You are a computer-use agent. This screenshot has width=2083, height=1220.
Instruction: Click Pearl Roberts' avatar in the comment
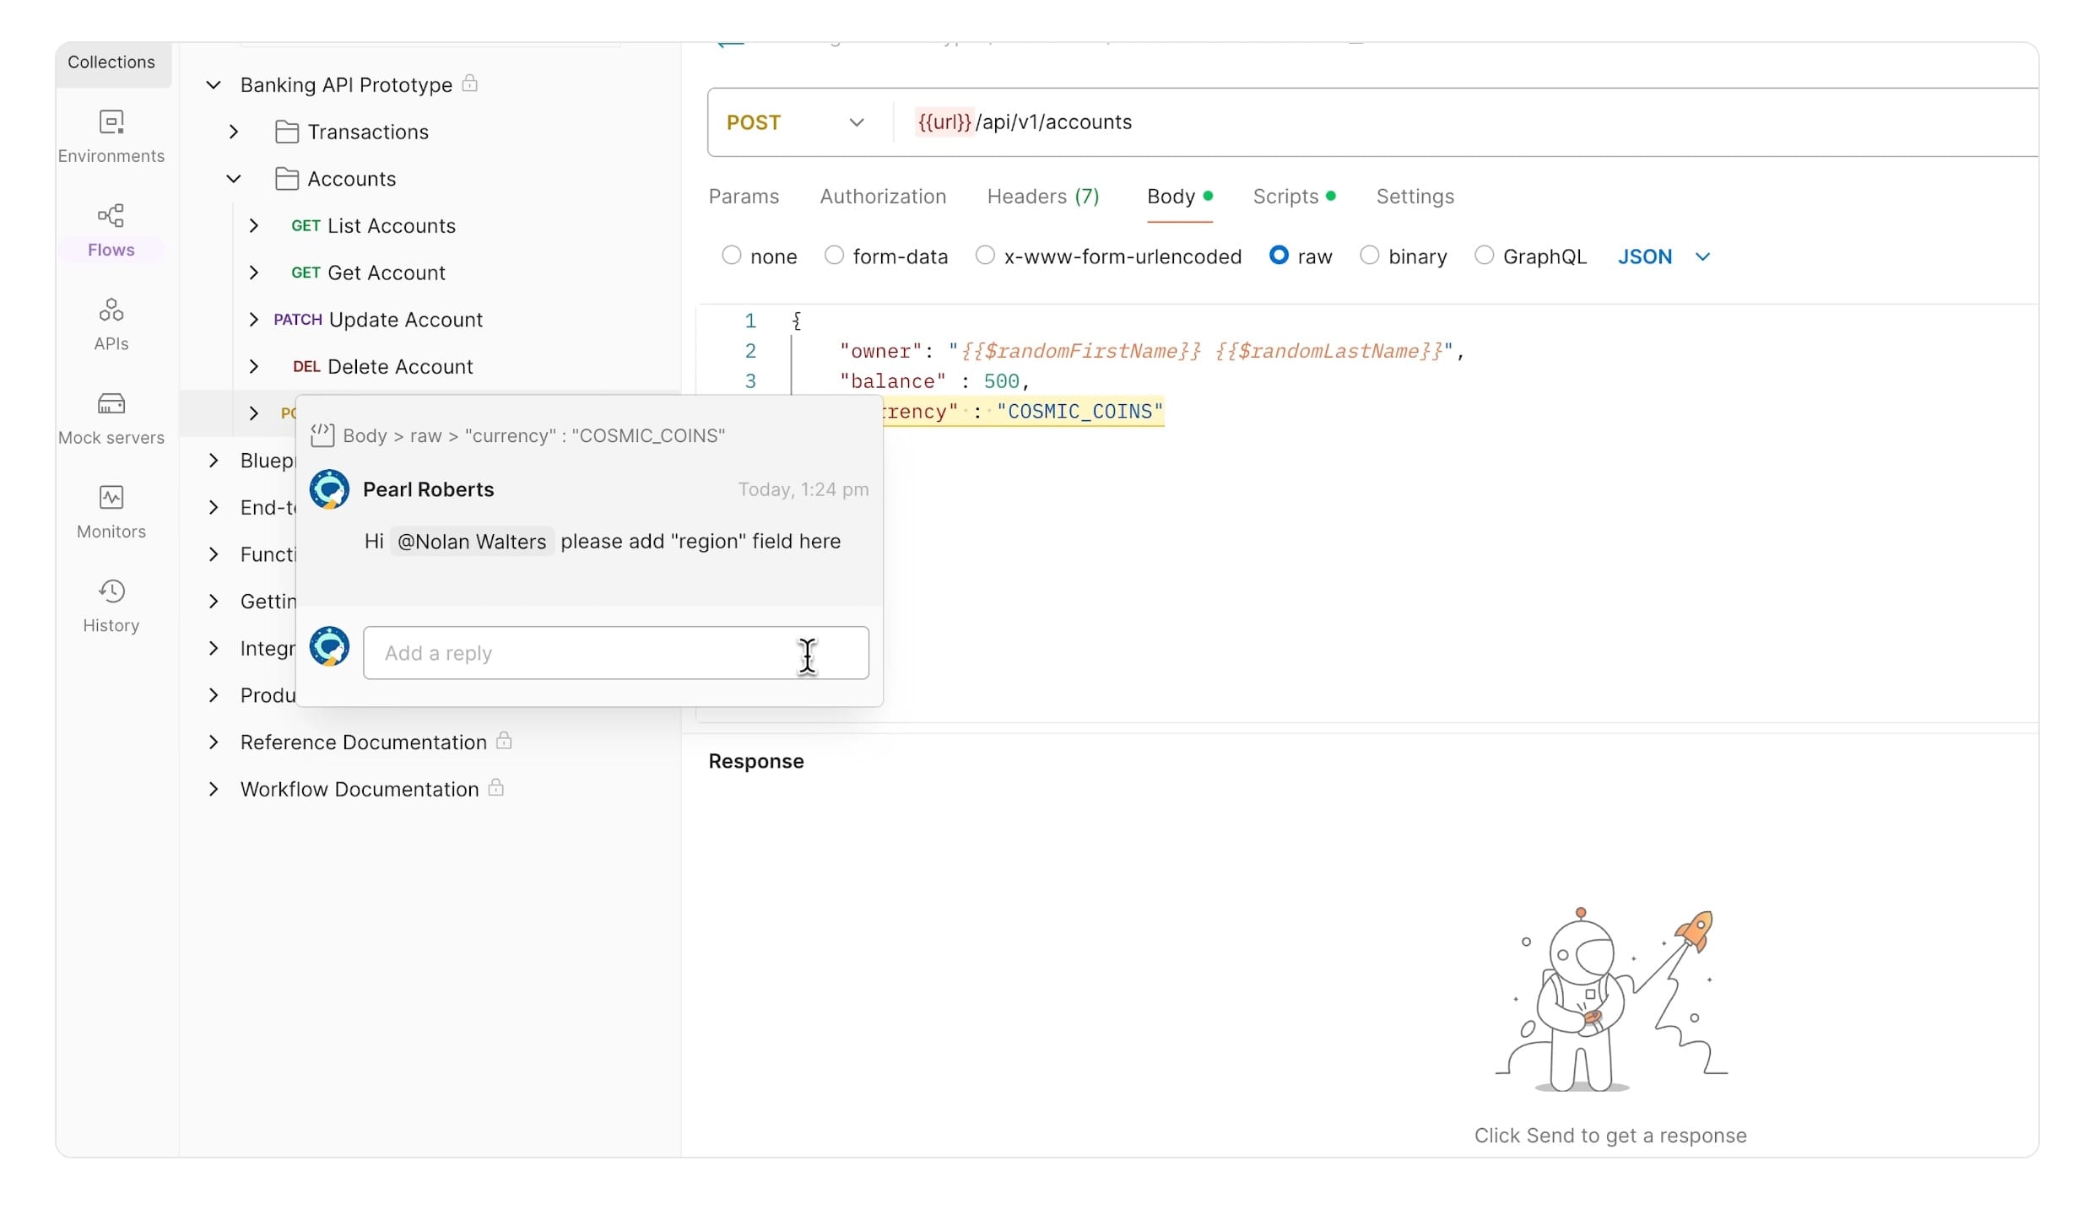pos(329,489)
